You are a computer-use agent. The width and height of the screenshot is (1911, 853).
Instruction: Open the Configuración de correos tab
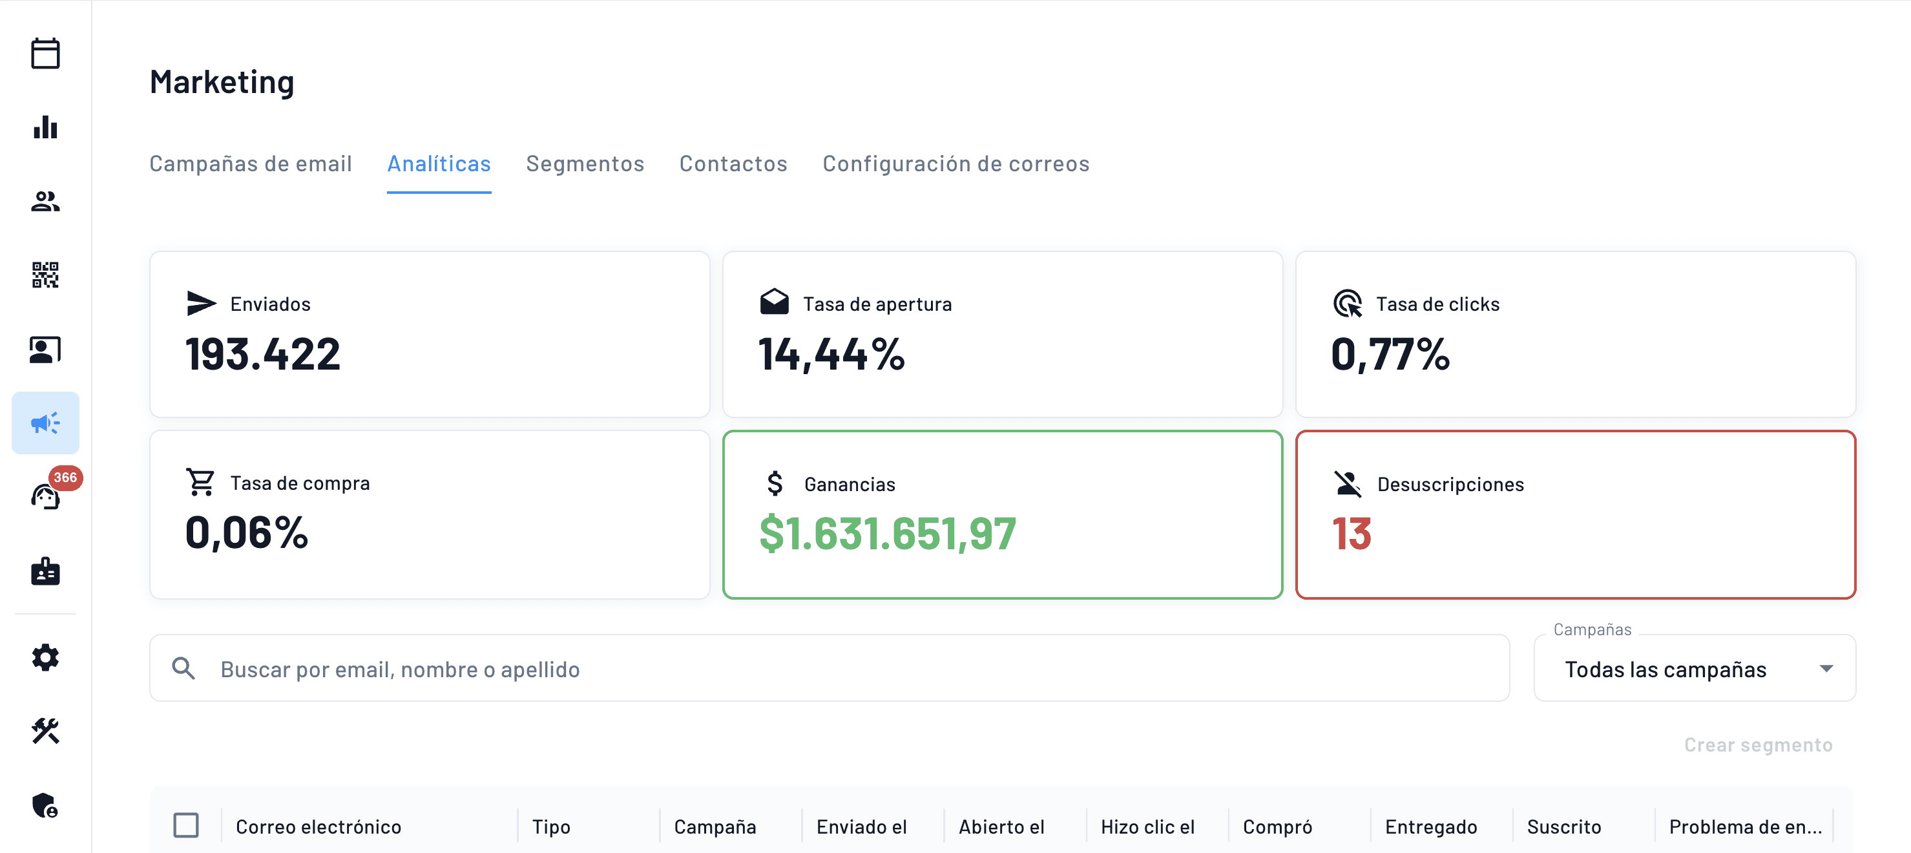click(955, 164)
